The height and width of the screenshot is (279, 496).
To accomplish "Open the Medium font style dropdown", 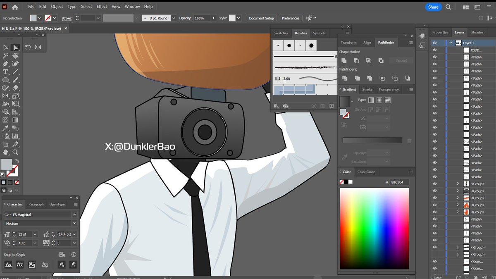I will pos(74,224).
